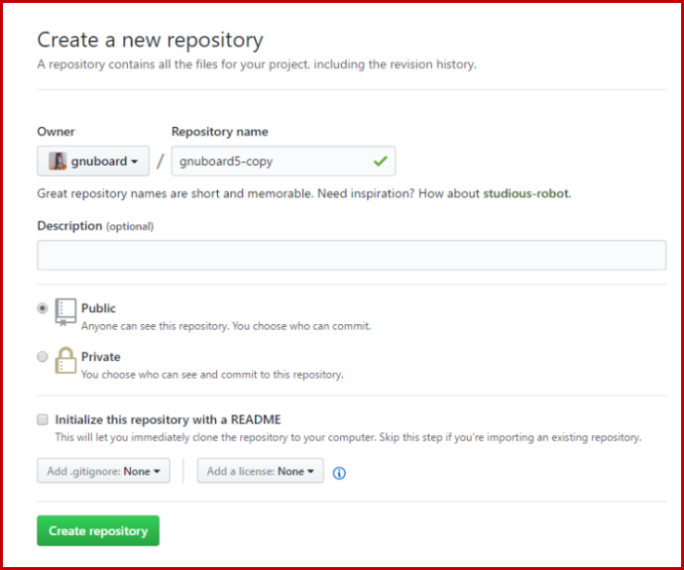The height and width of the screenshot is (570, 684).
Task: Click the green checkmark in repository name
Action: click(x=380, y=161)
